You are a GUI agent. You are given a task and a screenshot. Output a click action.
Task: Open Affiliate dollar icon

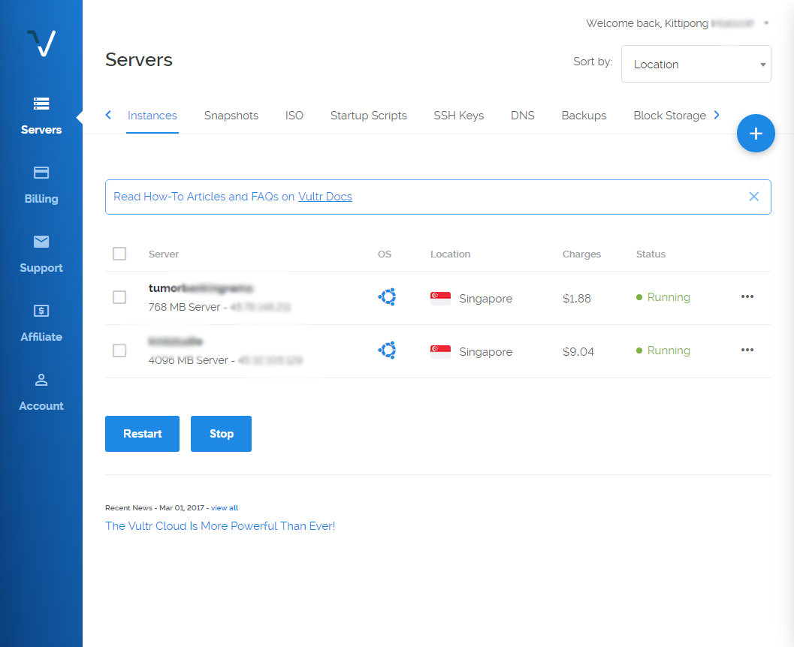coord(41,311)
